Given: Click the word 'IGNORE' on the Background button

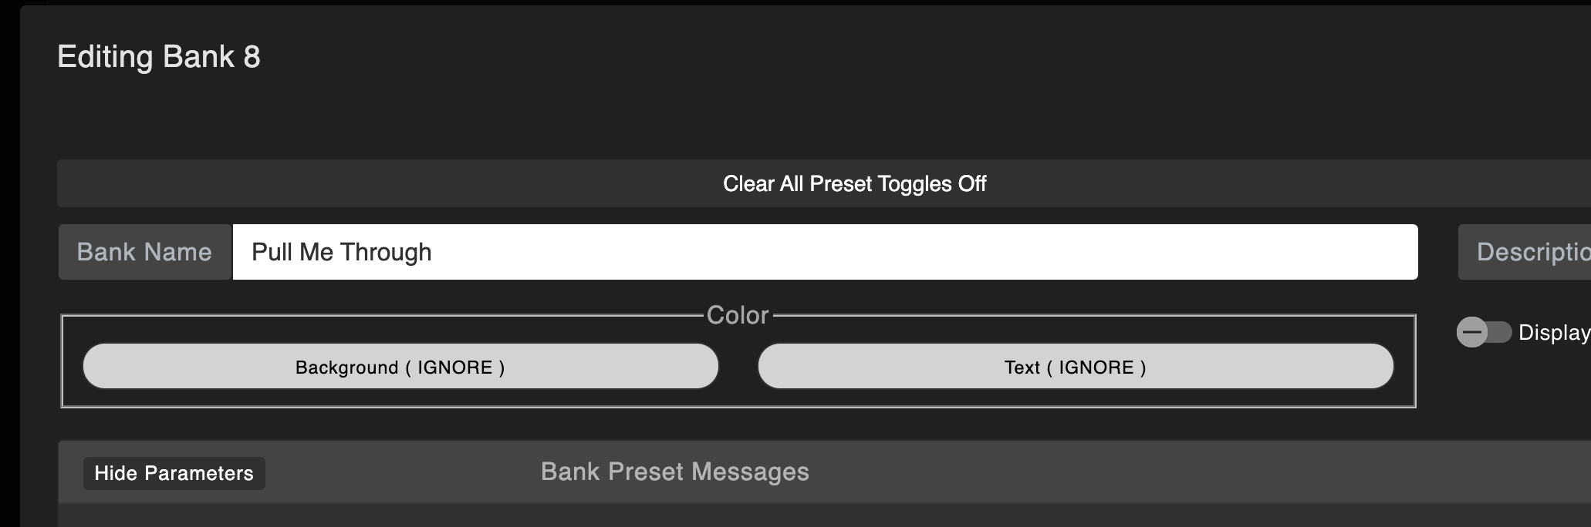Looking at the screenshot, I should coord(454,368).
